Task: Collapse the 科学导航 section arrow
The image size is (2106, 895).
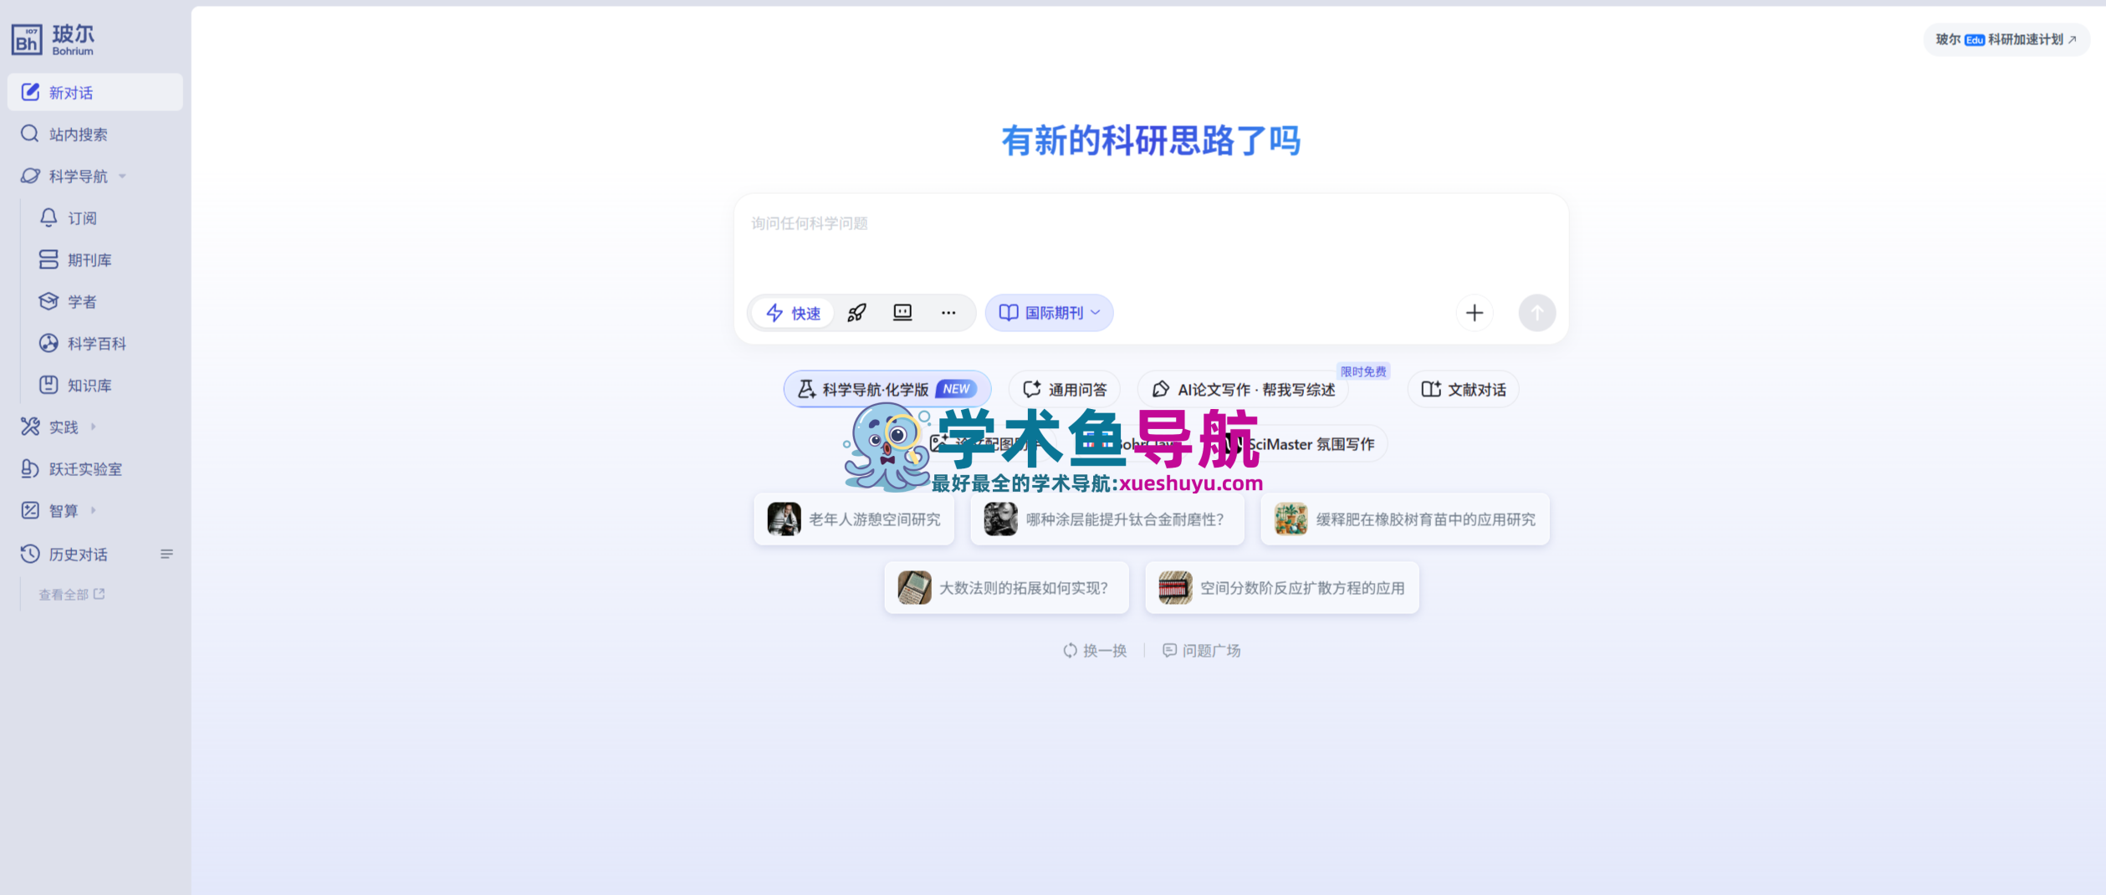Action: pyautogui.click(x=122, y=176)
